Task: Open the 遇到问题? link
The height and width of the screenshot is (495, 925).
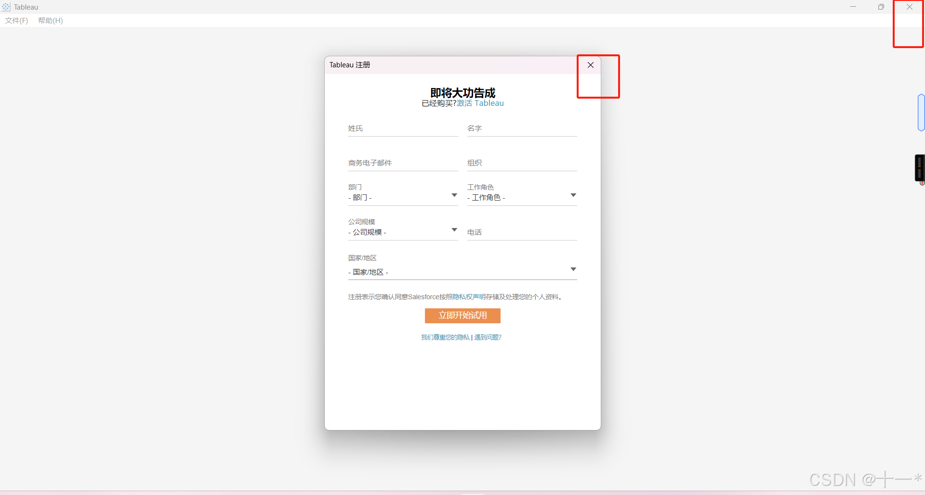Action: pyautogui.click(x=488, y=337)
